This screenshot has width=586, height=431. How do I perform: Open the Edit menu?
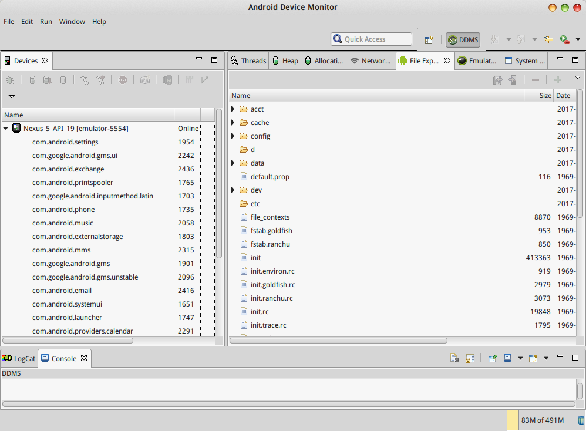pyautogui.click(x=27, y=22)
